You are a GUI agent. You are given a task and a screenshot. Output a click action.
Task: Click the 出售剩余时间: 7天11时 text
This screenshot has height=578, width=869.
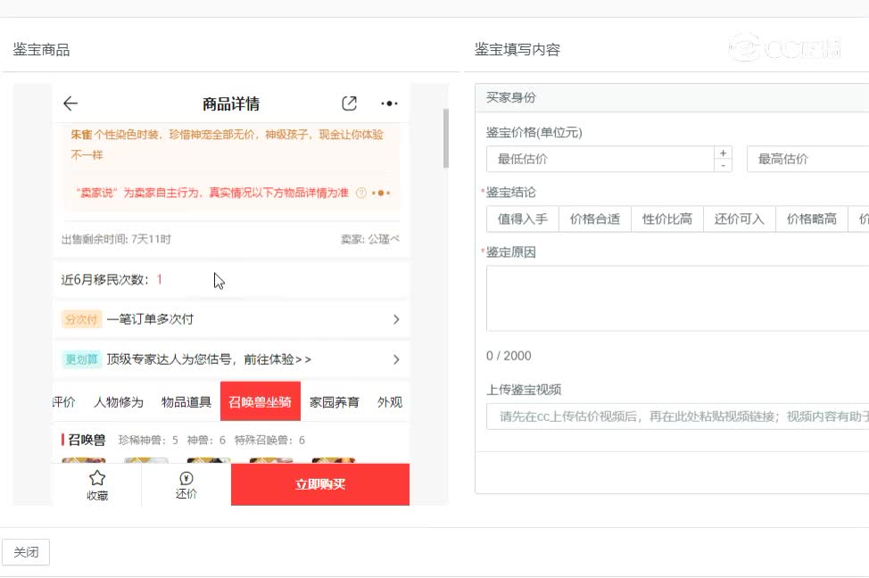116,239
